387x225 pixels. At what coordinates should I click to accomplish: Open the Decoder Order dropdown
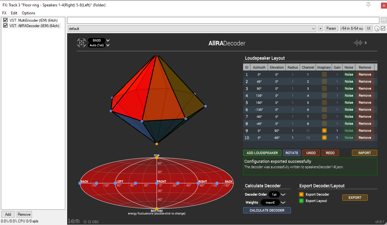277,194
